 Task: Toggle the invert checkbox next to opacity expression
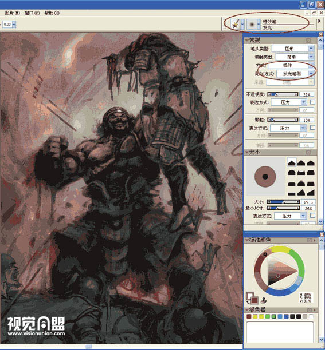tap(313, 102)
